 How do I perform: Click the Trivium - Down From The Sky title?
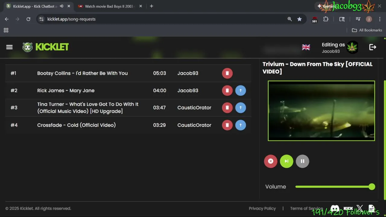coord(318,68)
